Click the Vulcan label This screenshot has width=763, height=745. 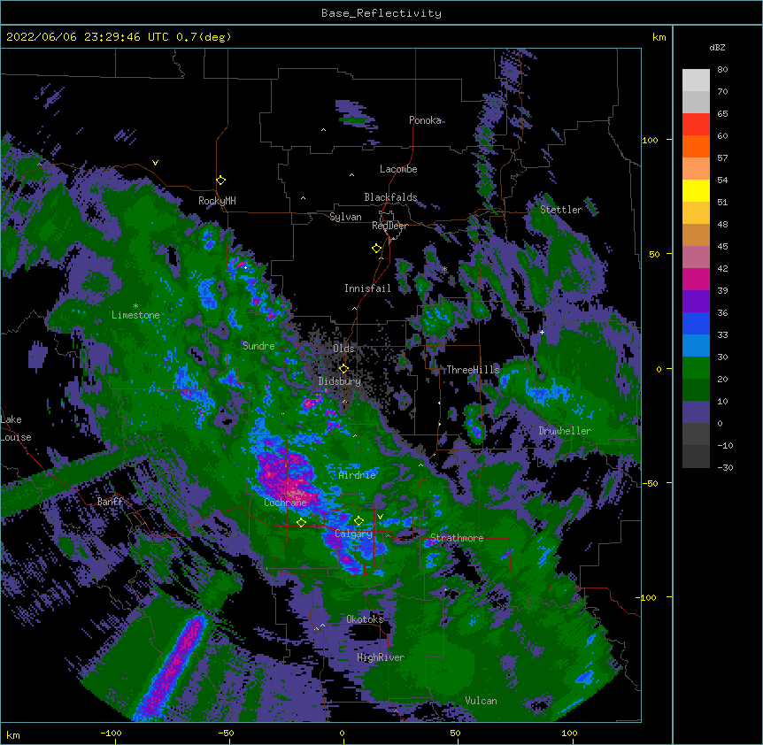pyautogui.click(x=481, y=701)
